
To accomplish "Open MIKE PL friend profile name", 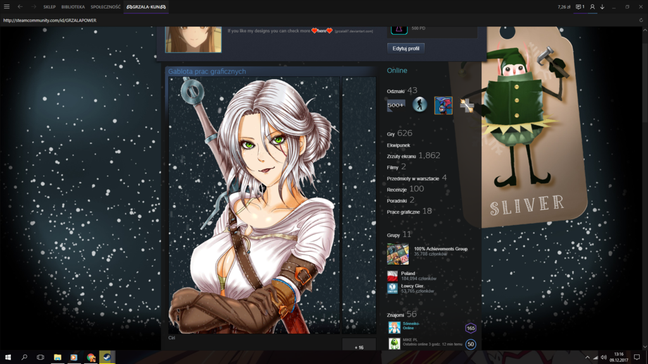I will [x=410, y=339].
